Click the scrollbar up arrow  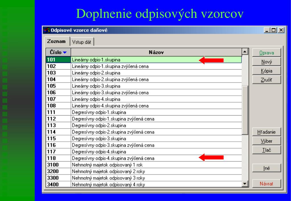click(x=245, y=52)
